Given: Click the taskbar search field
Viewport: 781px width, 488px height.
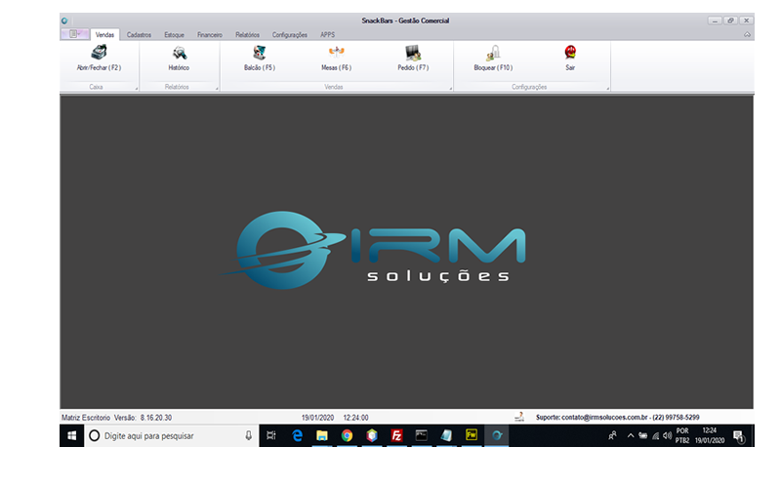Looking at the screenshot, I should [x=172, y=435].
